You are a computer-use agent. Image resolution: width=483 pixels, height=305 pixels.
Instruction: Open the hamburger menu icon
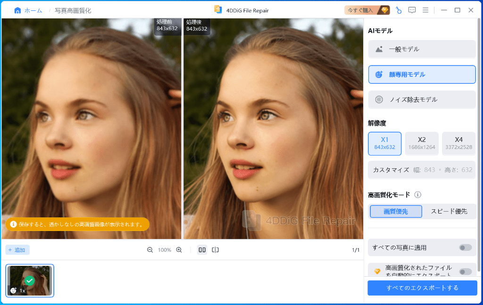pos(425,10)
